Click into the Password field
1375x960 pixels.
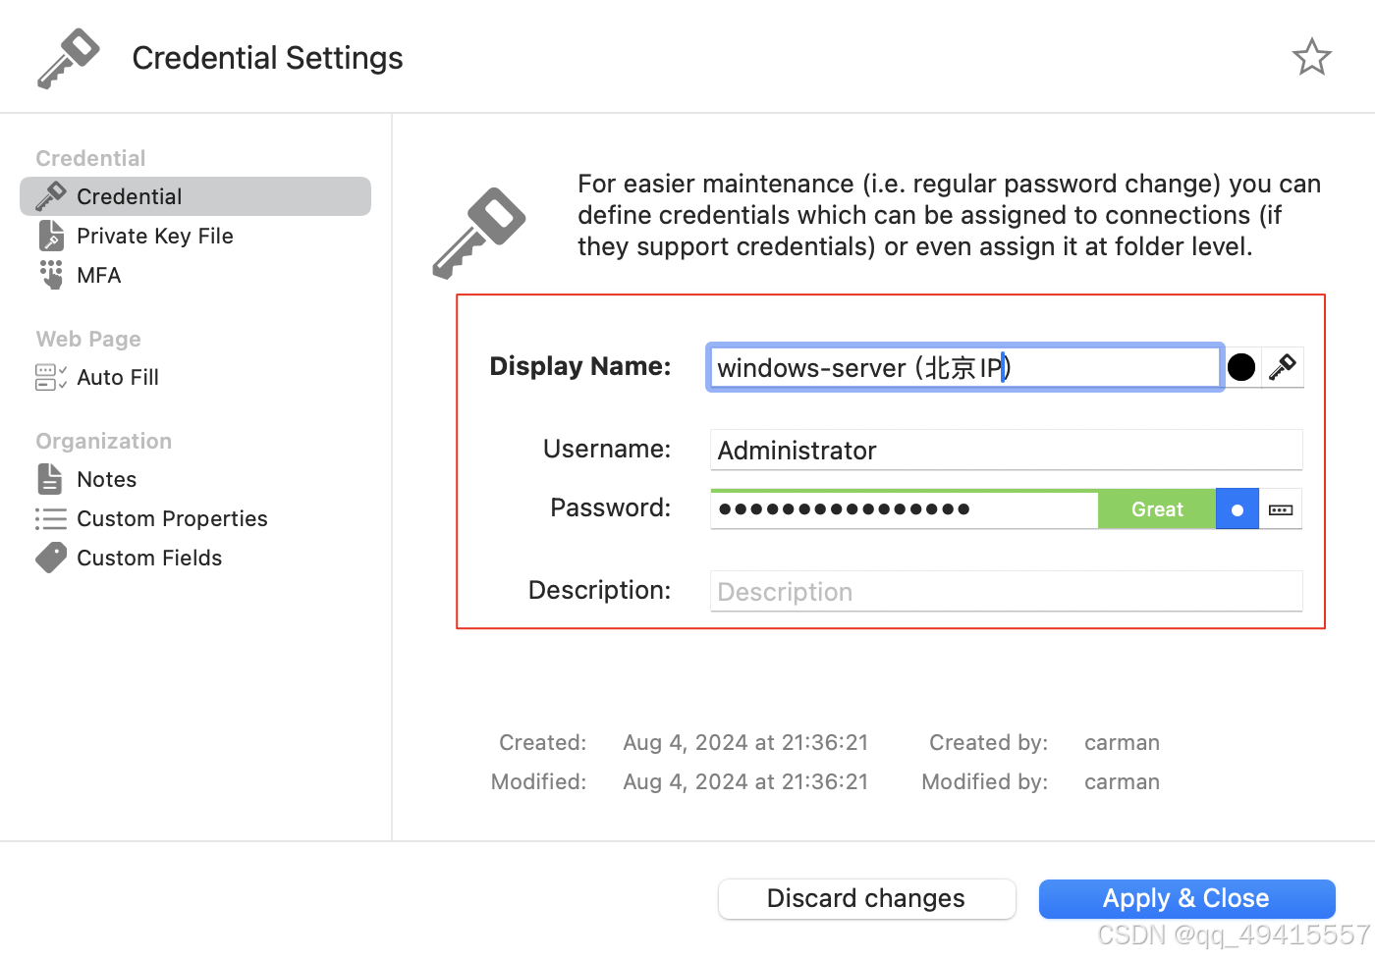point(904,509)
